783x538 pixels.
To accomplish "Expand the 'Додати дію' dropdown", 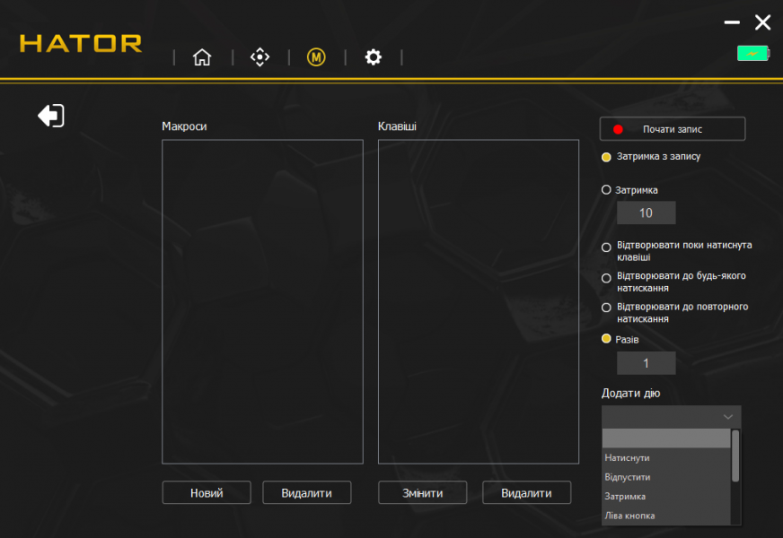I will (671, 417).
